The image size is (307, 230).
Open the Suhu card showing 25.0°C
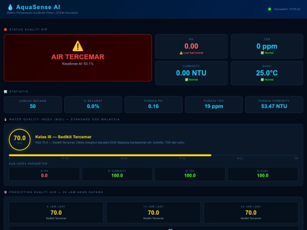click(267, 73)
